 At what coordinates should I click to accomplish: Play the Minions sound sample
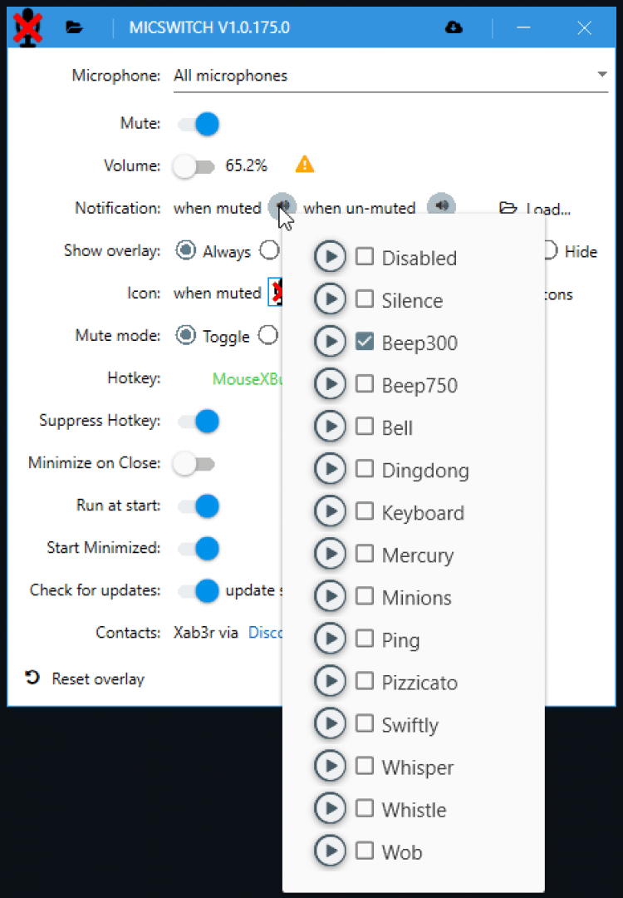pyautogui.click(x=330, y=596)
